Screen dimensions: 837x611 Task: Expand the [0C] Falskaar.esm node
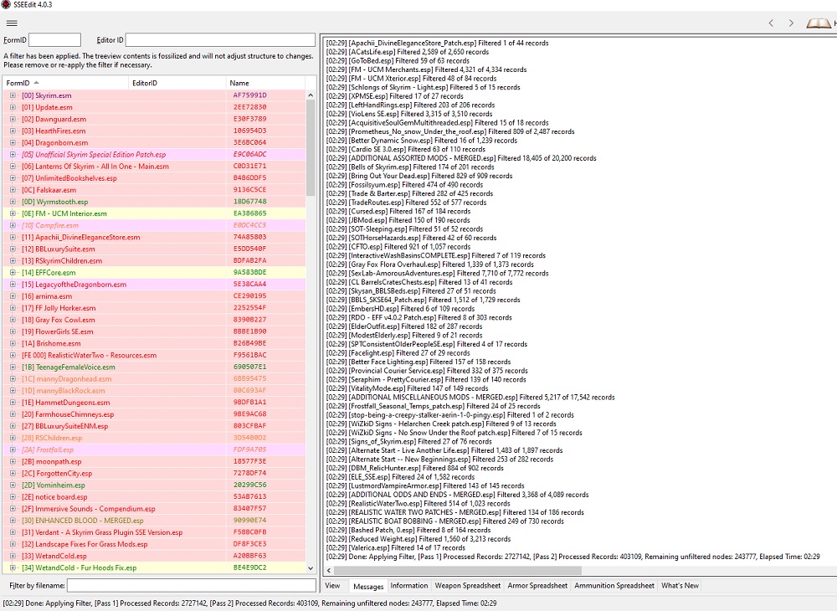(x=13, y=190)
